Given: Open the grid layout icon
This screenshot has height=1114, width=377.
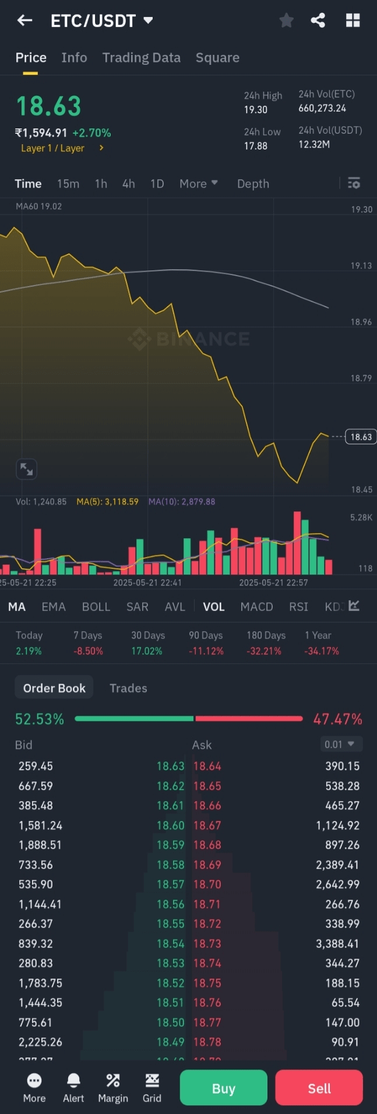Looking at the screenshot, I should [x=353, y=20].
